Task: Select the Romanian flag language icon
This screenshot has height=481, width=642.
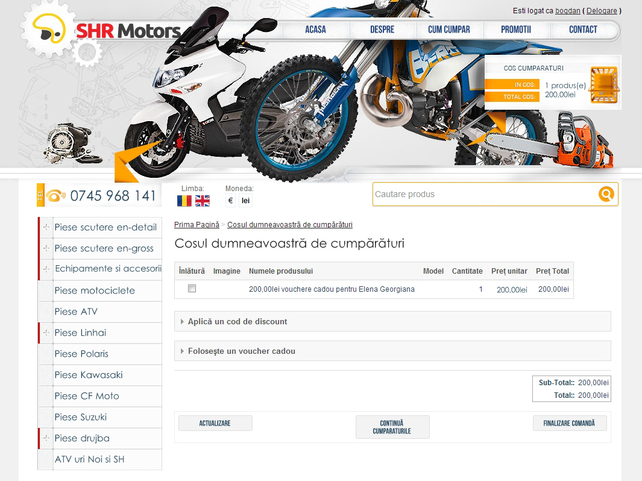Action: [184, 201]
